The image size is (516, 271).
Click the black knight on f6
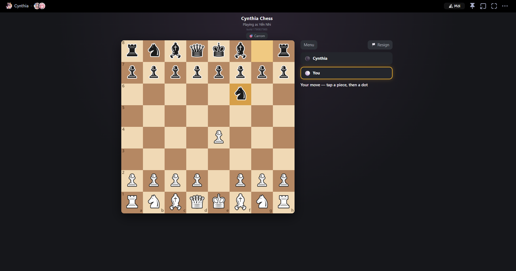click(241, 94)
